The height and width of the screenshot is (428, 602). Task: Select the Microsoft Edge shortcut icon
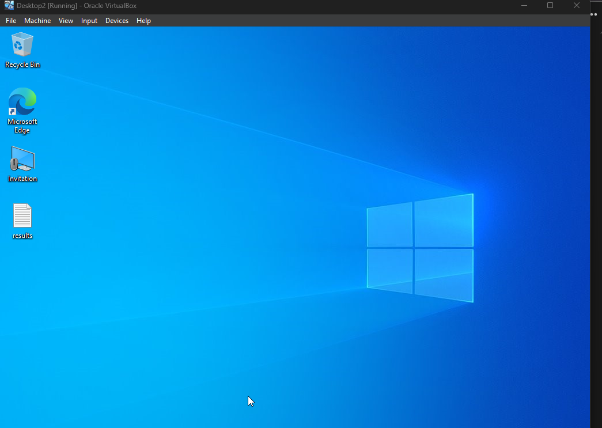coord(22,101)
